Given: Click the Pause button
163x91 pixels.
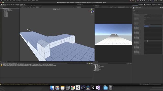Looking at the screenshot, I should (x=80, y=4).
